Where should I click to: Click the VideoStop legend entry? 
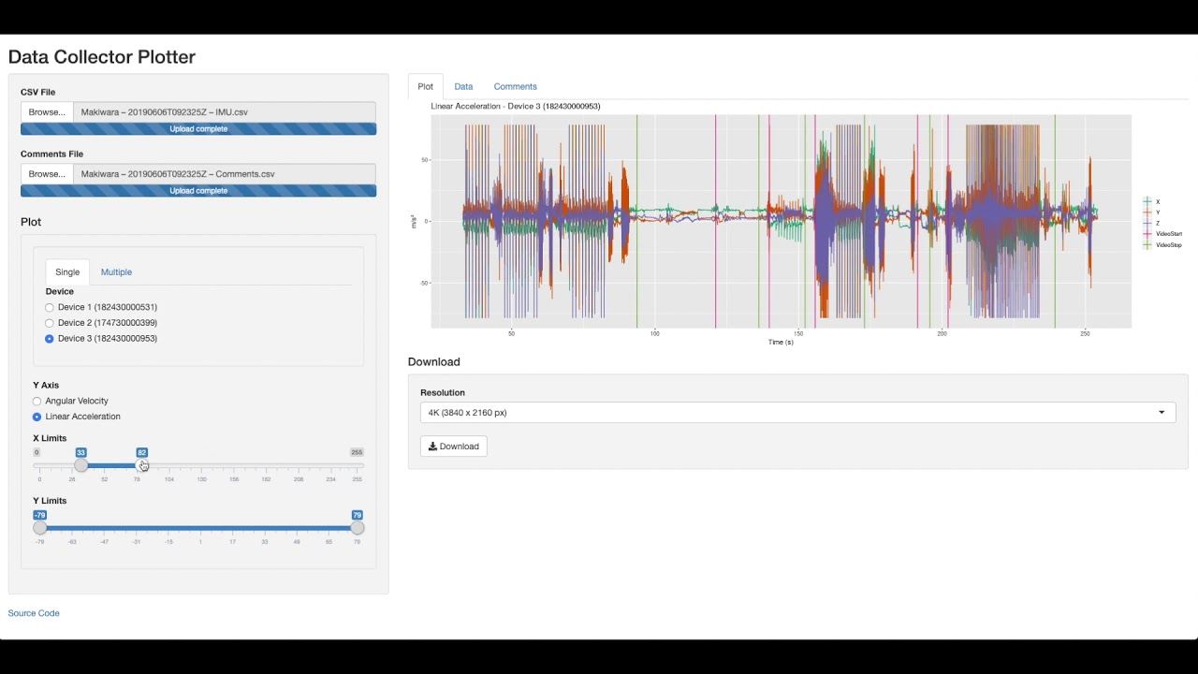click(1163, 245)
